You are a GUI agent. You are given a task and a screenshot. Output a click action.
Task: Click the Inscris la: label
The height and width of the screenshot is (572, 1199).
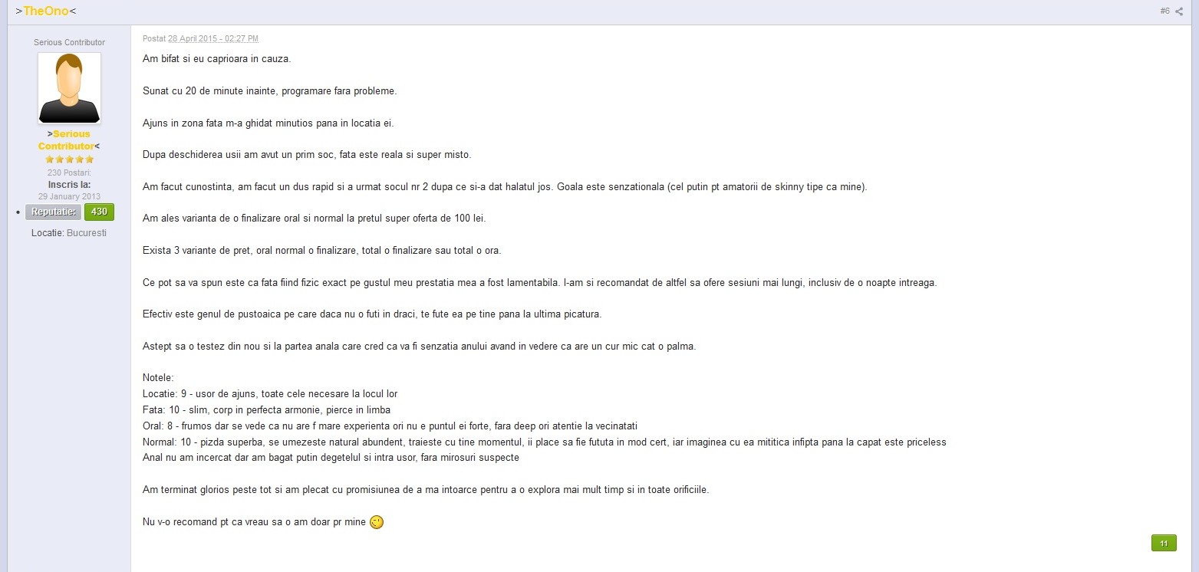pyautogui.click(x=69, y=184)
